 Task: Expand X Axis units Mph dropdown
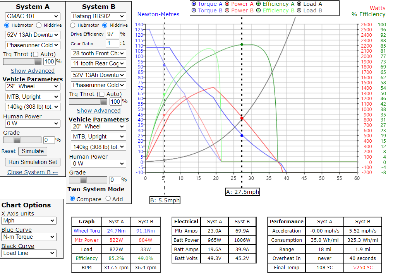tap(29, 221)
